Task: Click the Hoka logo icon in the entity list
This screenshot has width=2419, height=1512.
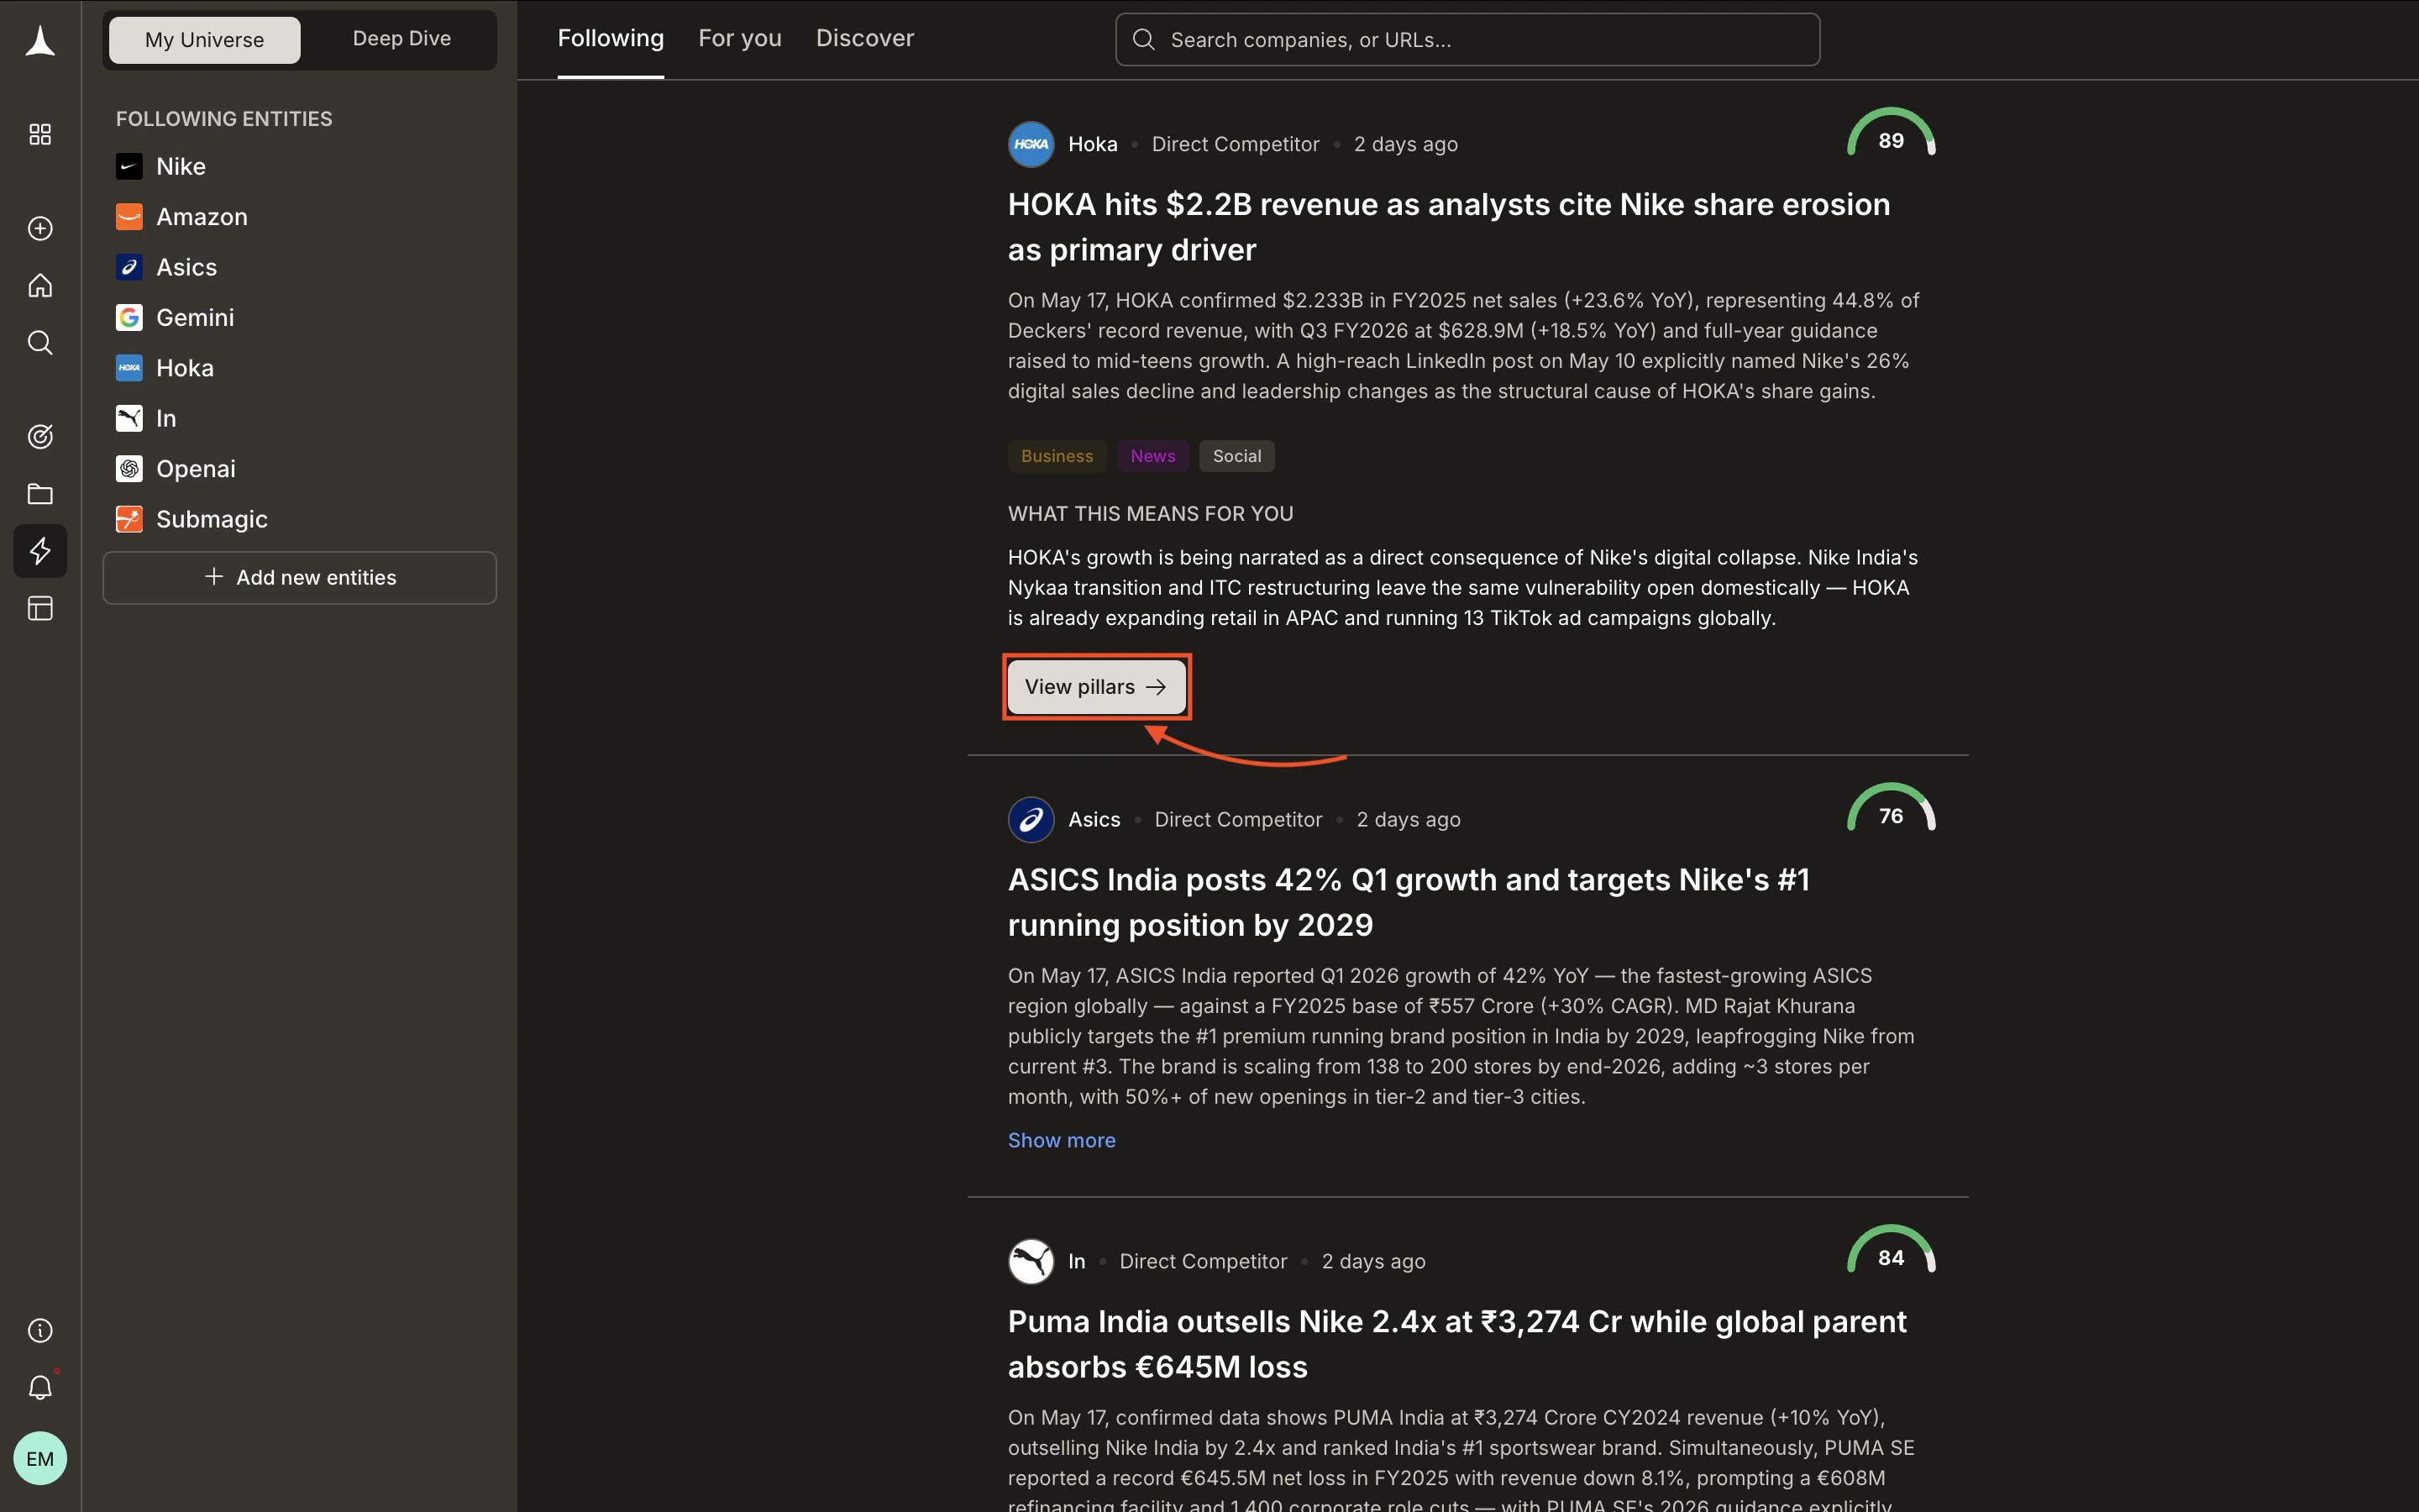Action: point(129,368)
